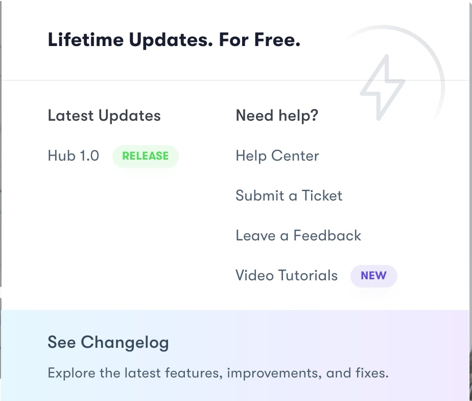Open the Hub 1.0 update entry
The image size is (472, 401).
click(74, 155)
